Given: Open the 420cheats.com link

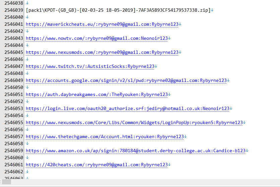Looking at the screenshot, I should tap(96, 165).
